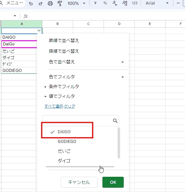Open the 123 number format menu
Image resolution: width=185 pixels, height=192 pixels.
point(135,3)
